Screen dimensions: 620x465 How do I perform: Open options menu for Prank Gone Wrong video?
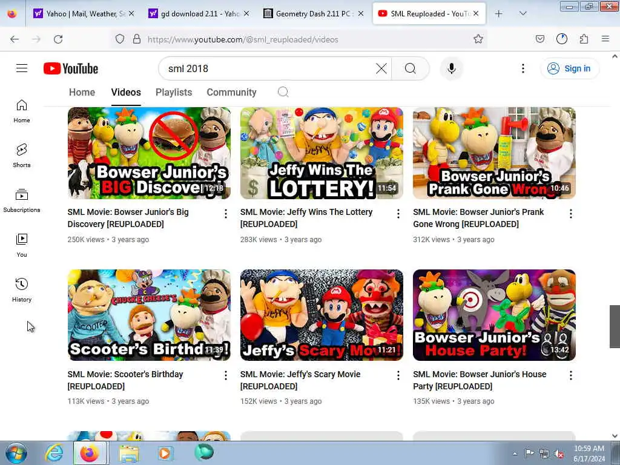(x=570, y=214)
